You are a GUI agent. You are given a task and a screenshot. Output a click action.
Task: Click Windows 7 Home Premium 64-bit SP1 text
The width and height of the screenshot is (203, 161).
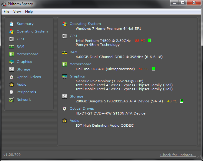pyautogui.click(x=108, y=29)
